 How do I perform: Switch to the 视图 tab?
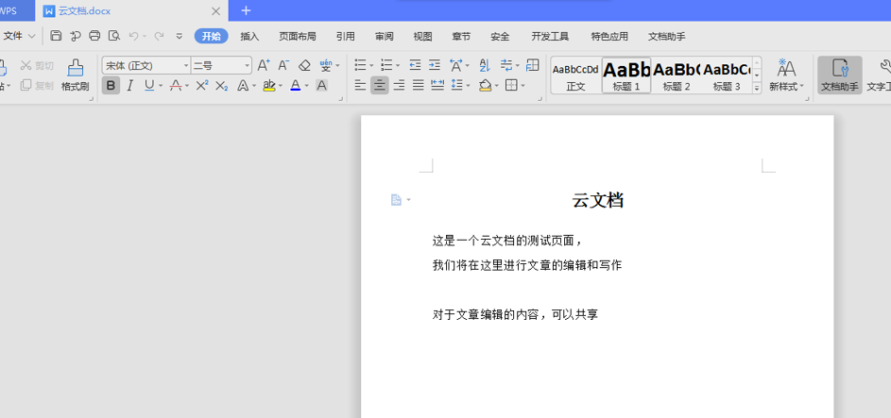click(422, 36)
